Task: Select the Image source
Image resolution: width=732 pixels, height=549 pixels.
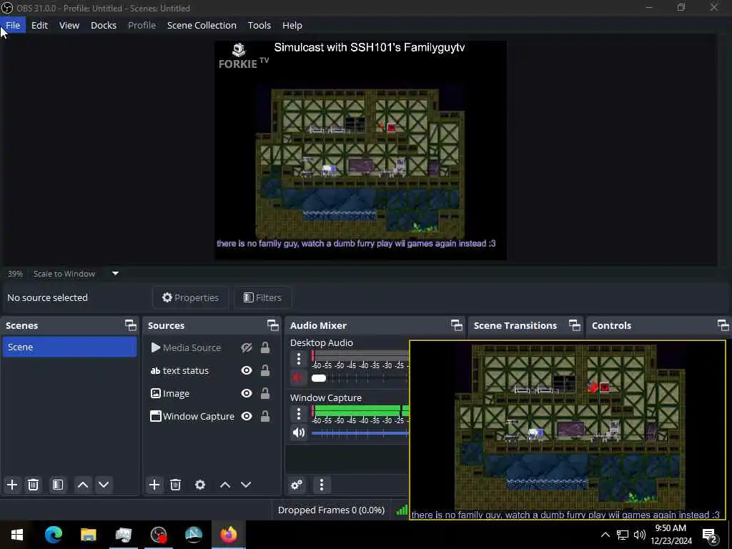Action: point(212,394)
